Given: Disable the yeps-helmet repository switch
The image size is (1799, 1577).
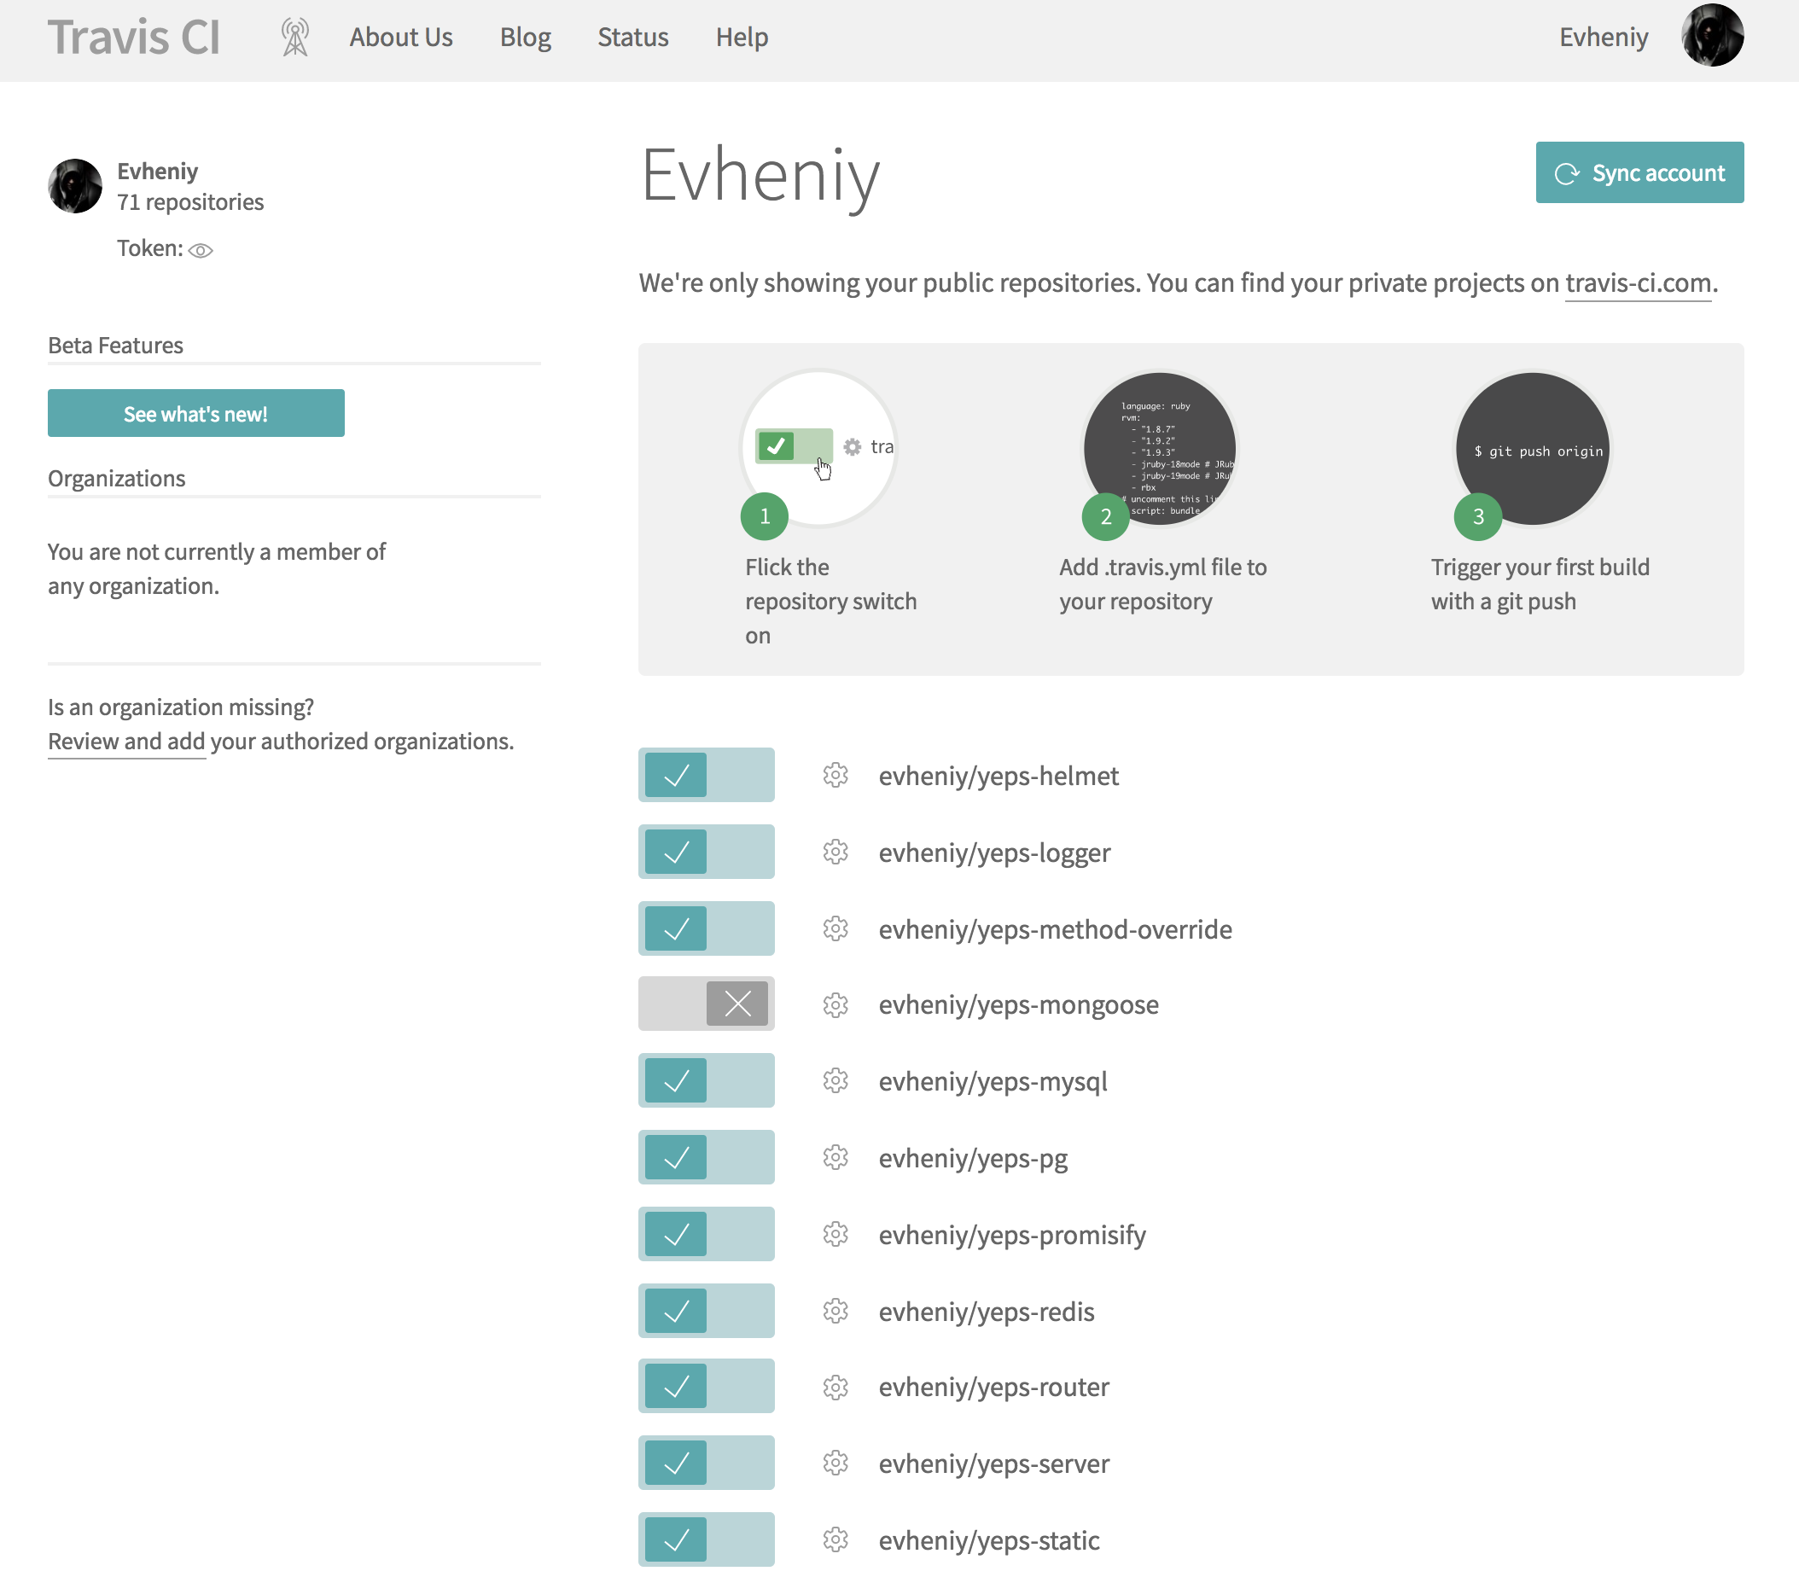Looking at the screenshot, I should pos(706,776).
